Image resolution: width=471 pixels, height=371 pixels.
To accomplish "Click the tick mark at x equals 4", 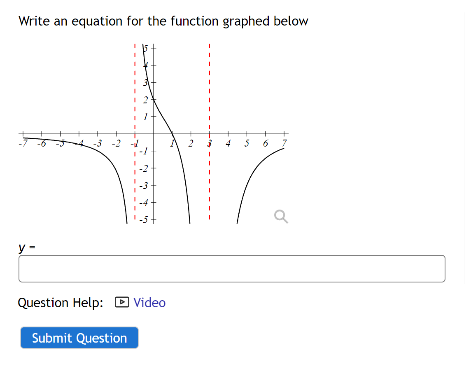I will coord(228,133).
